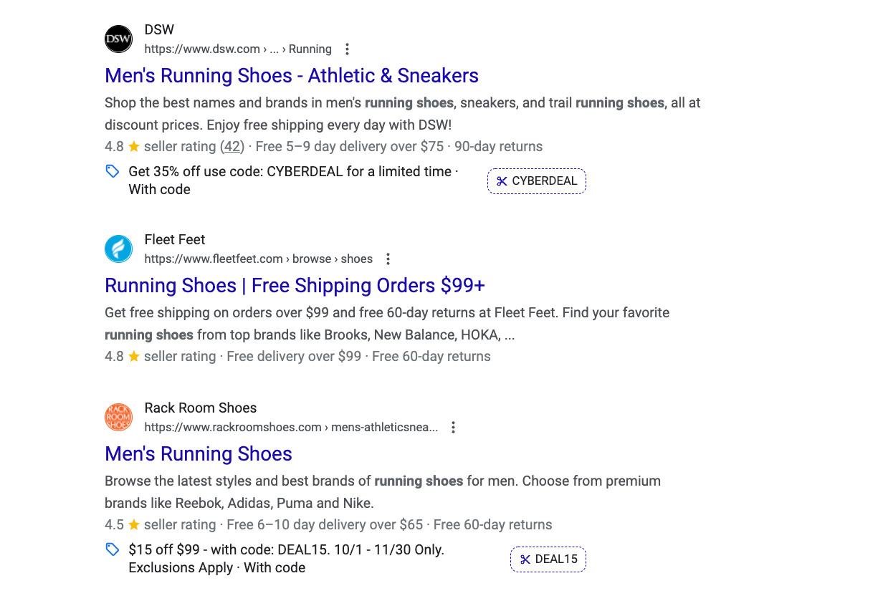
Task: Click 'Free 6–10 day delivery over $65' text
Action: pos(325,525)
